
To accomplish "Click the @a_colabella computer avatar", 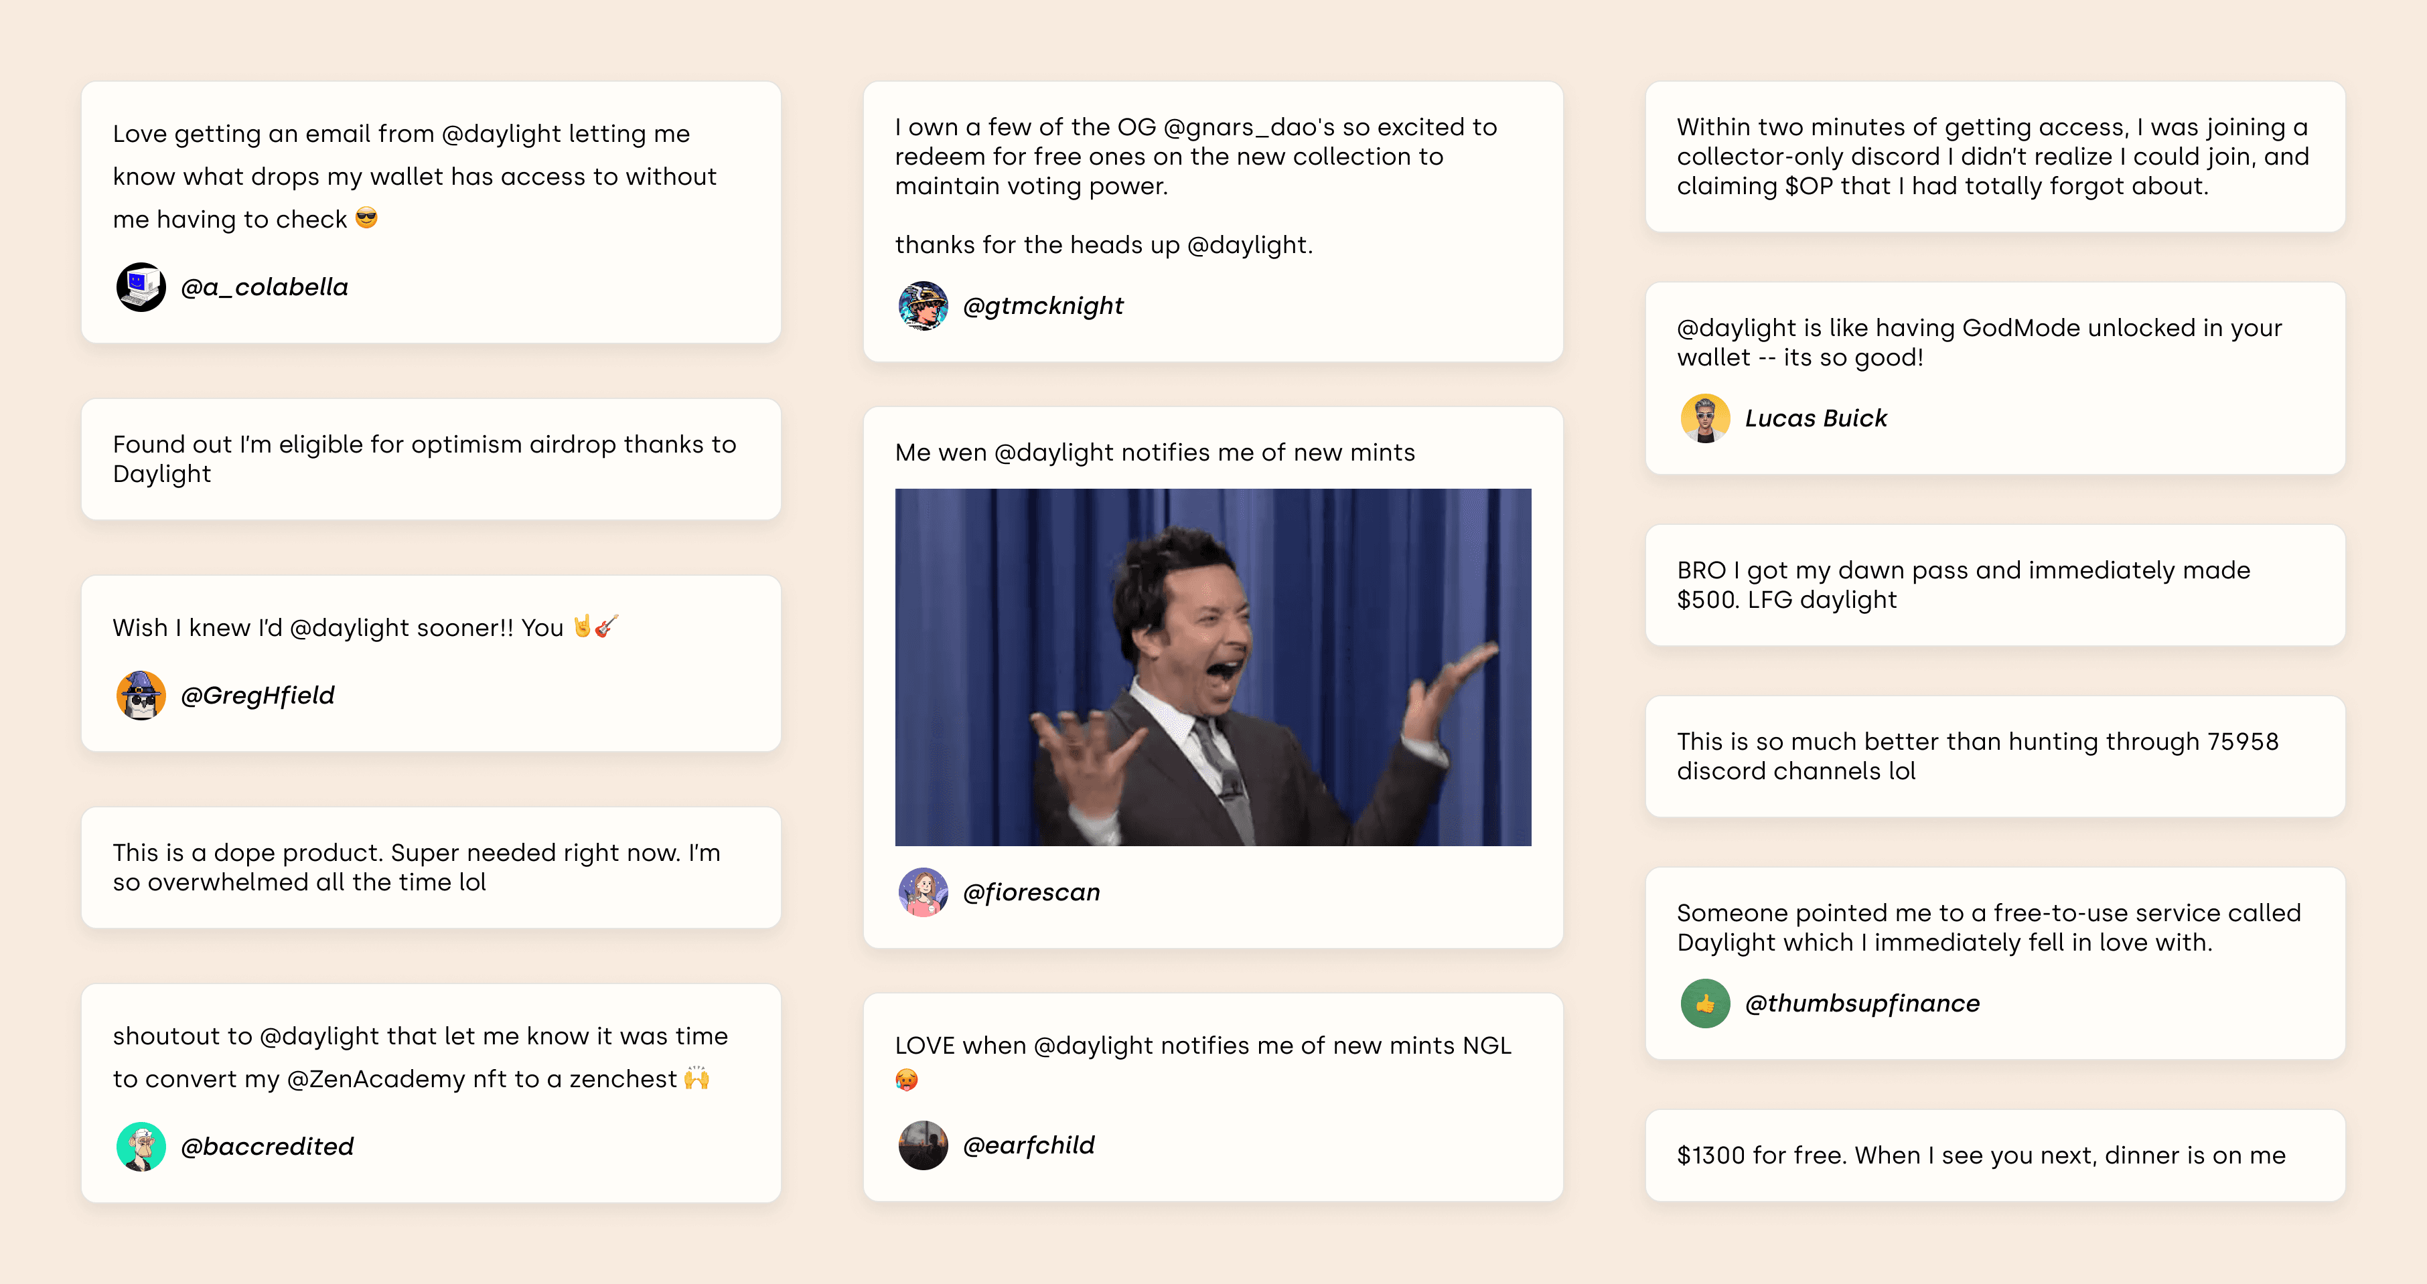I will (x=141, y=287).
